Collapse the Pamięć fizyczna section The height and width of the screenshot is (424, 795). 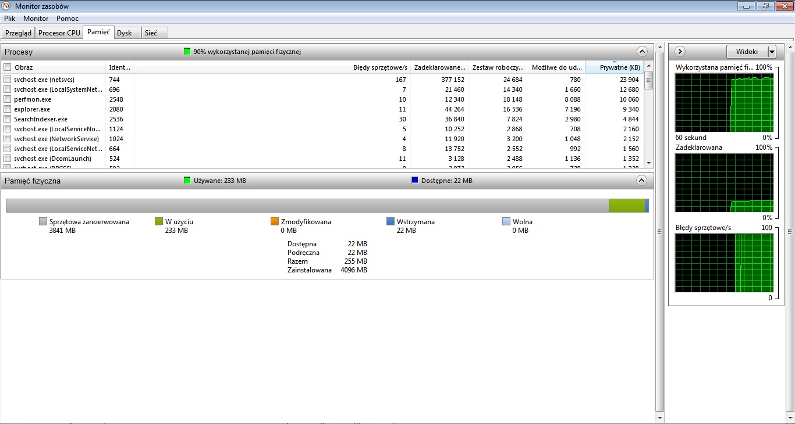point(642,180)
